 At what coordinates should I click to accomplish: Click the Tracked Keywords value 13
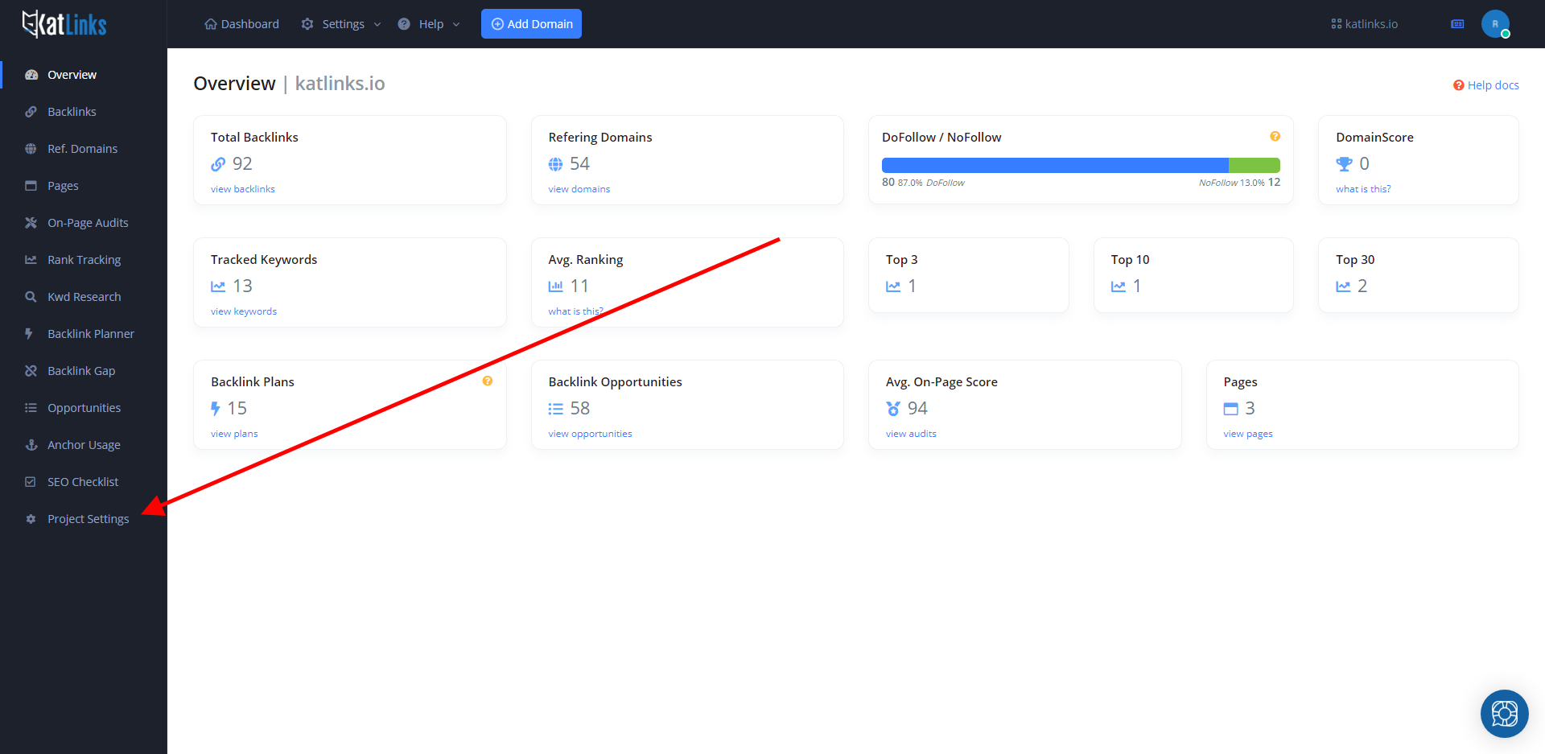click(x=242, y=286)
